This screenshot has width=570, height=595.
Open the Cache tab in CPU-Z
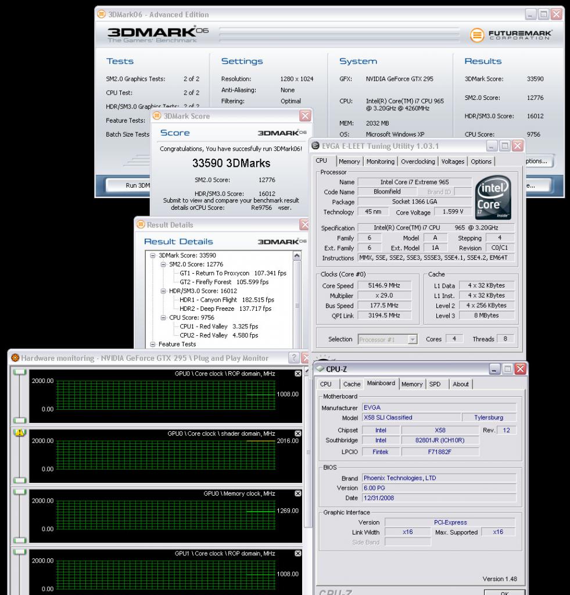352,384
